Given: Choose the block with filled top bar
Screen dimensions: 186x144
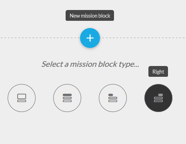Looking at the screenshot, I should 67,98.
